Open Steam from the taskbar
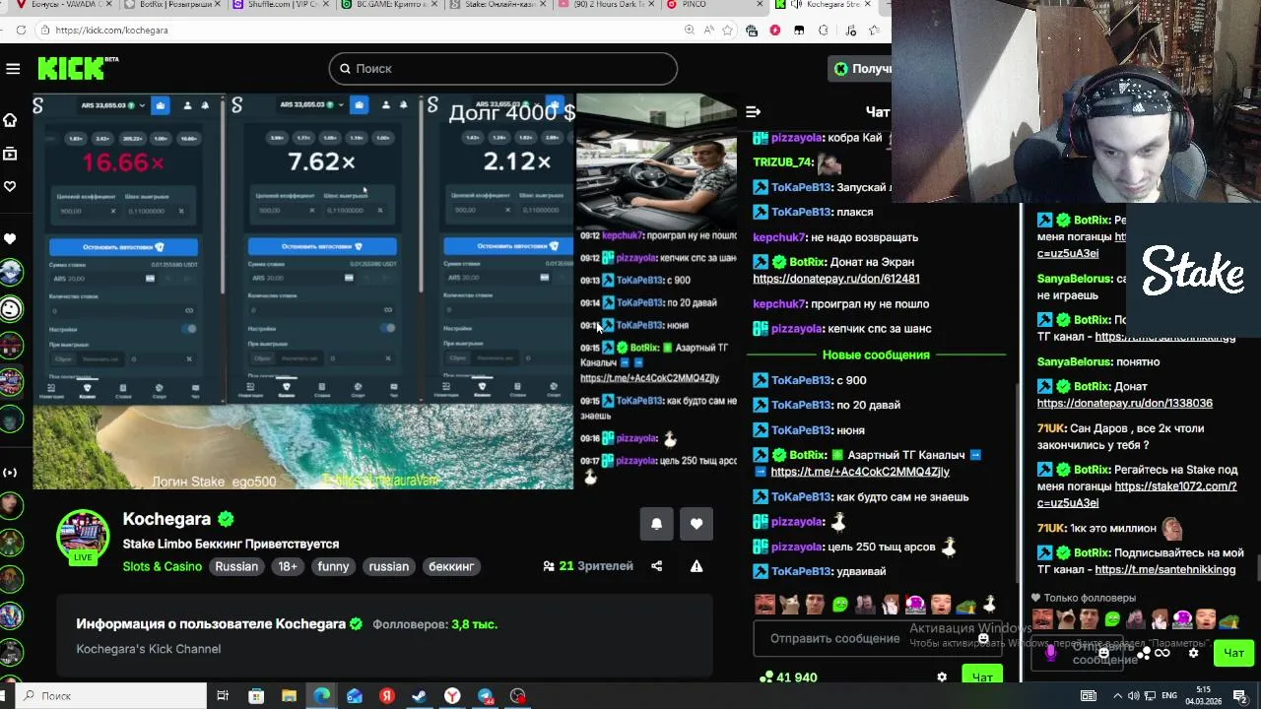Image resolution: width=1261 pixels, height=709 pixels. pos(419,696)
